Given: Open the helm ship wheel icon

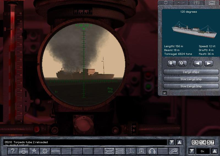Looking at the screenshot, I should point(45,151).
